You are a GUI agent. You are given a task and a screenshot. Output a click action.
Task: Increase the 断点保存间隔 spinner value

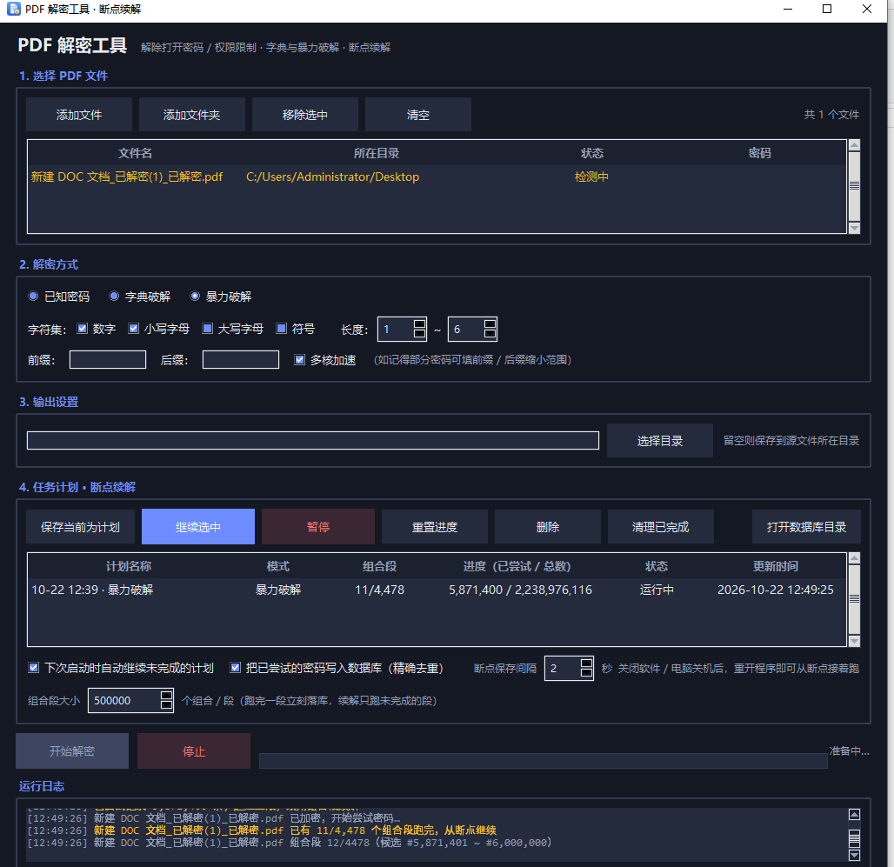pos(586,663)
